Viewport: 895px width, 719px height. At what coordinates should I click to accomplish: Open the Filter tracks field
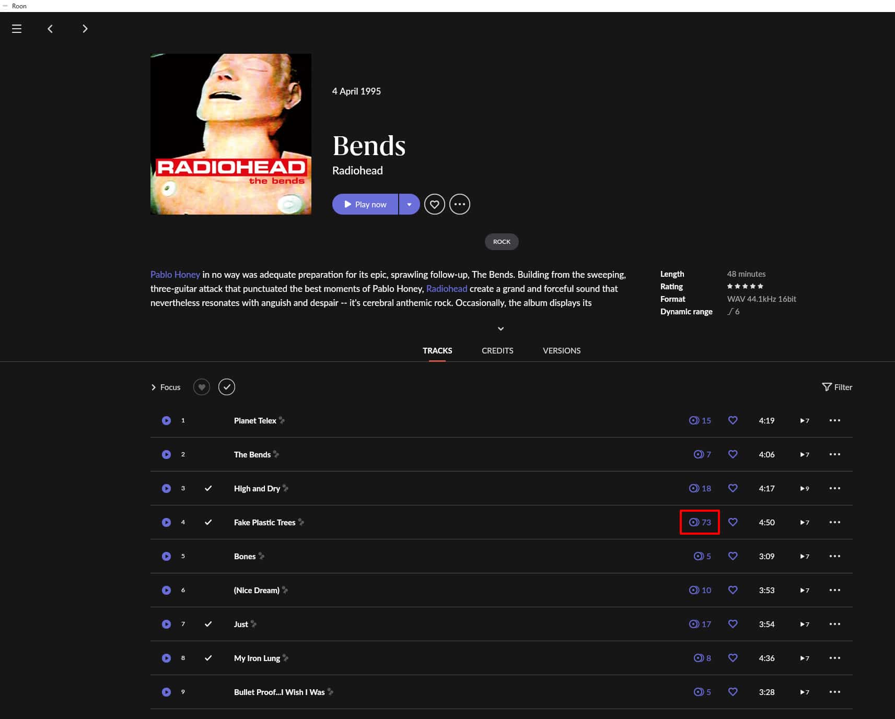tap(837, 387)
